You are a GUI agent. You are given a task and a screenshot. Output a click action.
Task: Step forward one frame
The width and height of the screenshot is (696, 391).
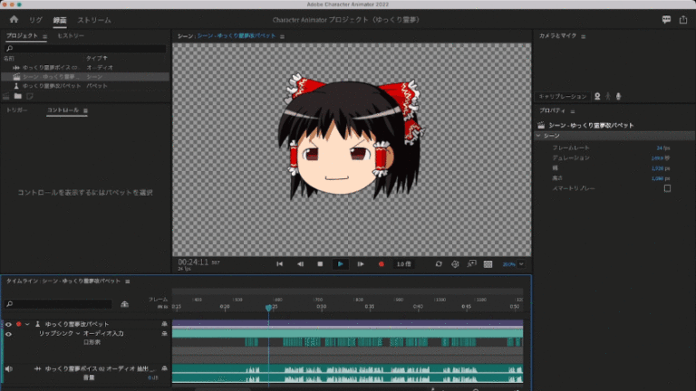click(x=361, y=263)
